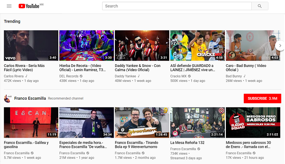Image resolution: width=285 pixels, height=164 pixels.
Task: Visit Carlos Rivera channel name link
Action: (x=14, y=76)
